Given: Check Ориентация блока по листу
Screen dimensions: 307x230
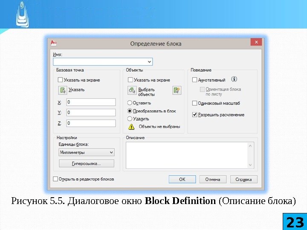Looking at the screenshot, I should point(202,89).
